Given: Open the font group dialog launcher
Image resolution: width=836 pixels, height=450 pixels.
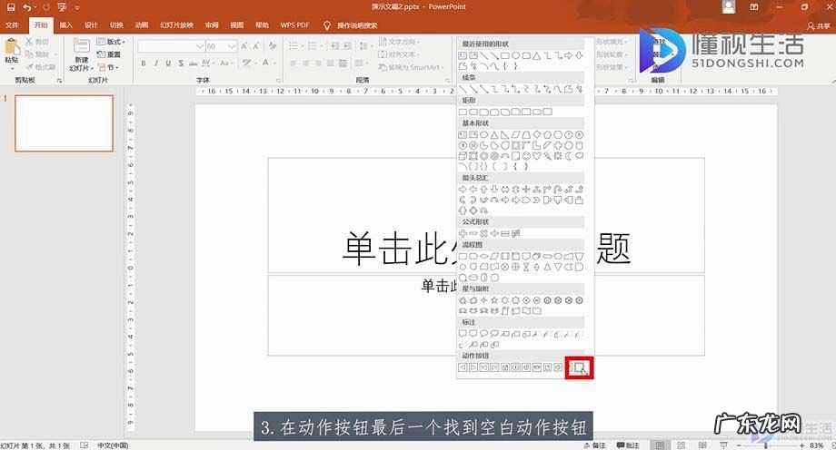Looking at the screenshot, I should [x=278, y=81].
